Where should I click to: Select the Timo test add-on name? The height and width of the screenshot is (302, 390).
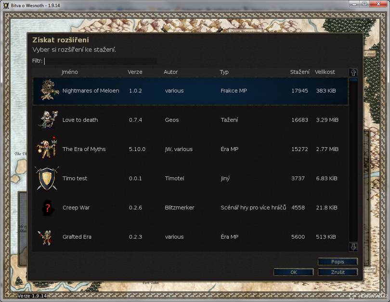(x=75, y=178)
